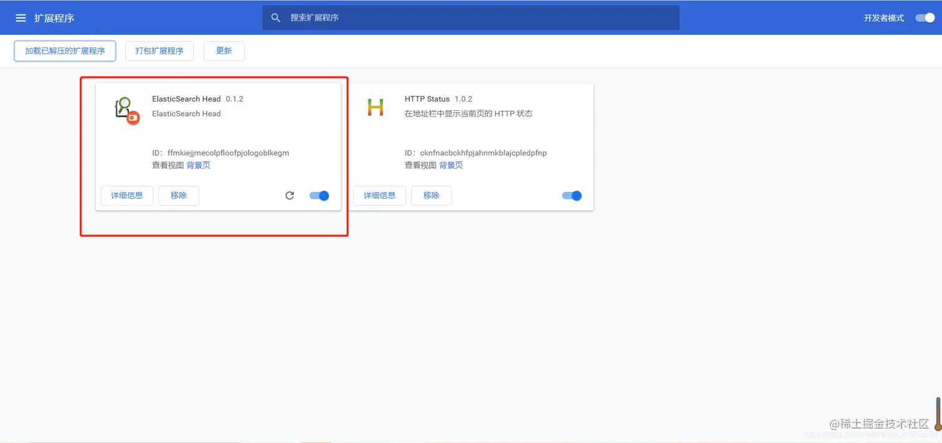Disable the HTTP Status extension

tap(572, 196)
